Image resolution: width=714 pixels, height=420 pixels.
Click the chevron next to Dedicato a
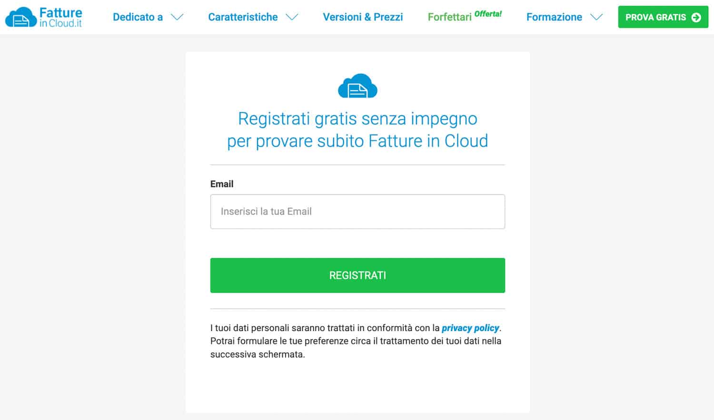[177, 17]
